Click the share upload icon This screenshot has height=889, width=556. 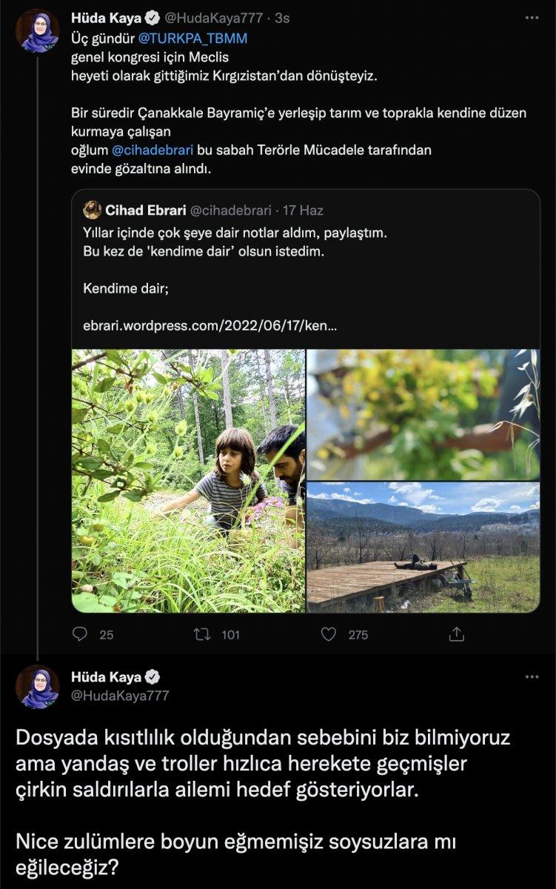tap(457, 634)
